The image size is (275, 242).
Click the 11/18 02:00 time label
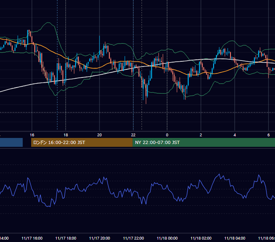[201, 238]
